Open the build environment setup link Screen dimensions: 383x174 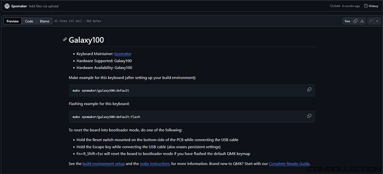pos(103,164)
